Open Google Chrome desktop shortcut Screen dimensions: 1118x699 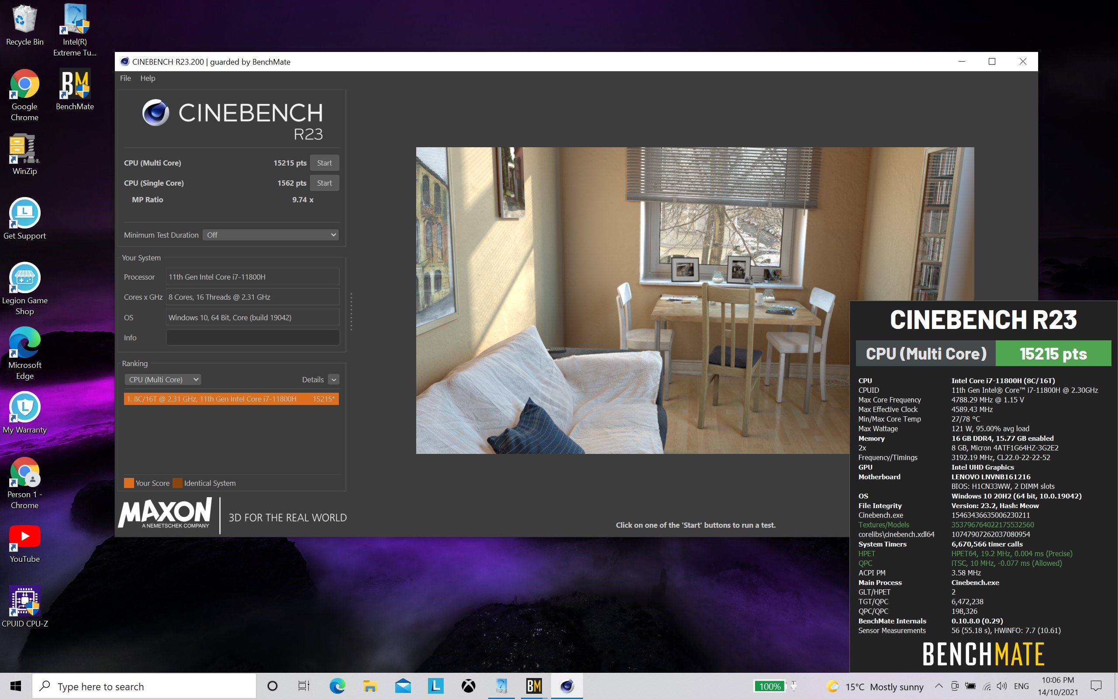[24, 95]
